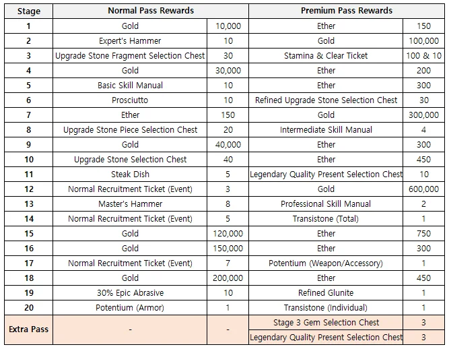The image size is (449, 349).
Task: Click the Stage column header
Action: click(28, 11)
